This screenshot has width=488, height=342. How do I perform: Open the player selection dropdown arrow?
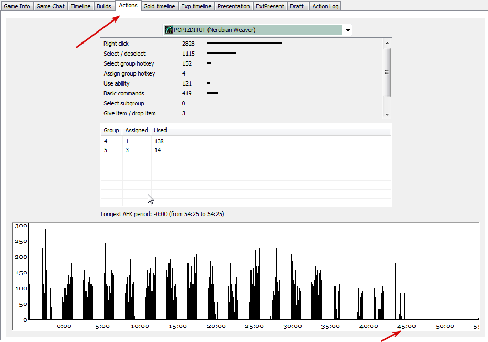pyautogui.click(x=348, y=30)
